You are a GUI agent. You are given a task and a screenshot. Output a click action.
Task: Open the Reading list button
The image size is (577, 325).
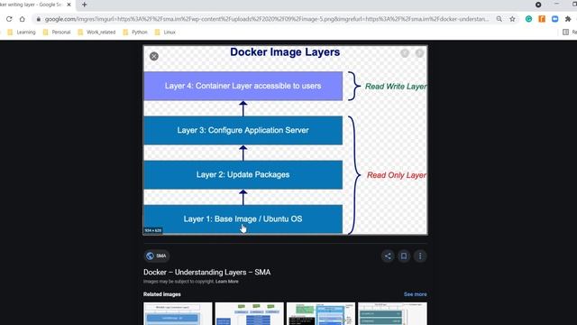[569, 32]
